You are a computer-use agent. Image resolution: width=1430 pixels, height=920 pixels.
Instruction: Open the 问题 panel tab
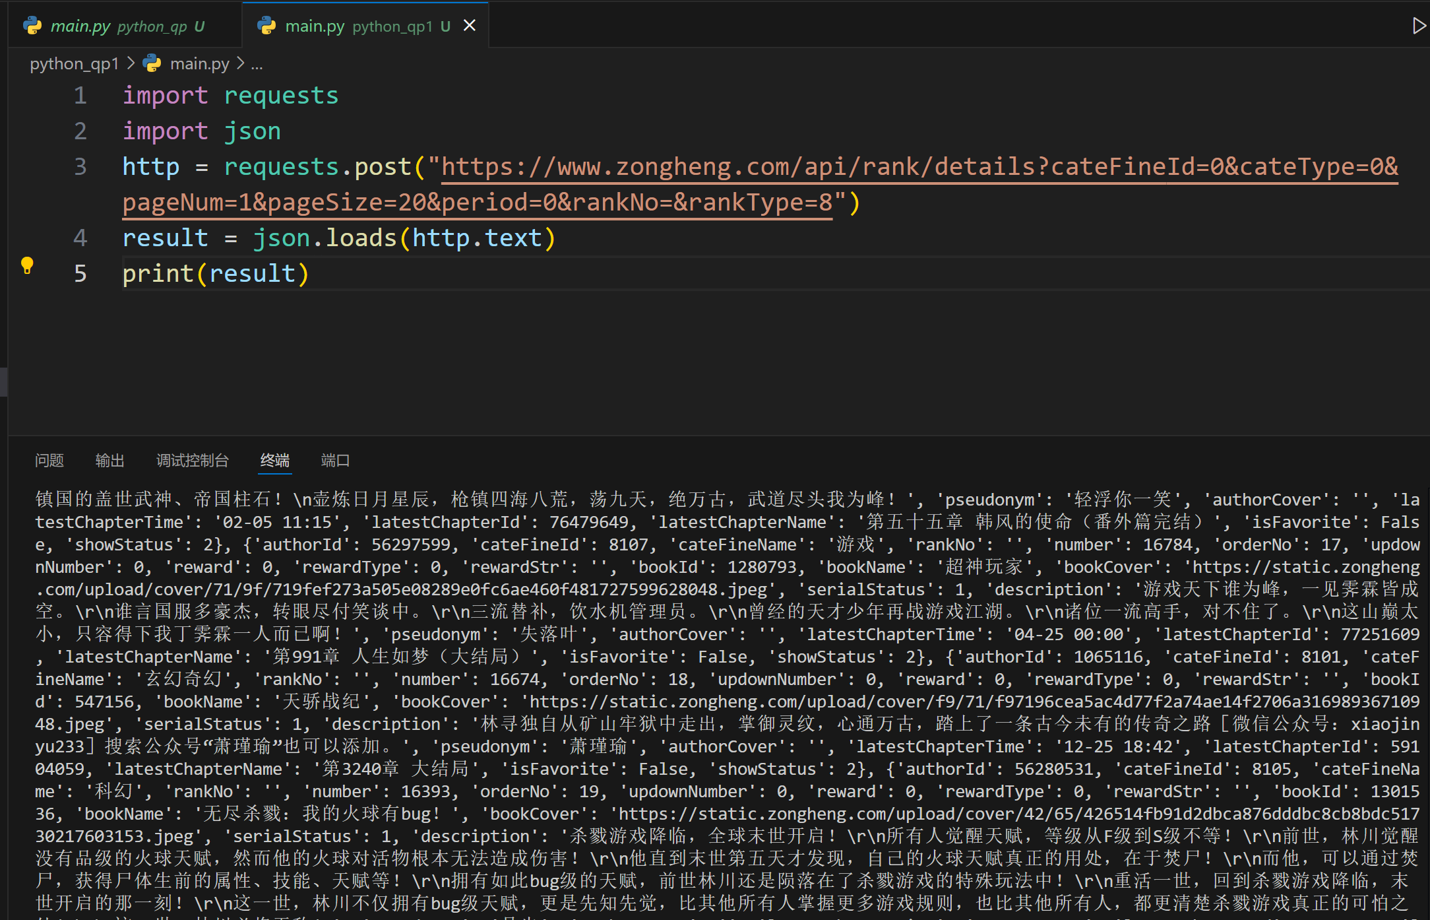coord(49,460)
